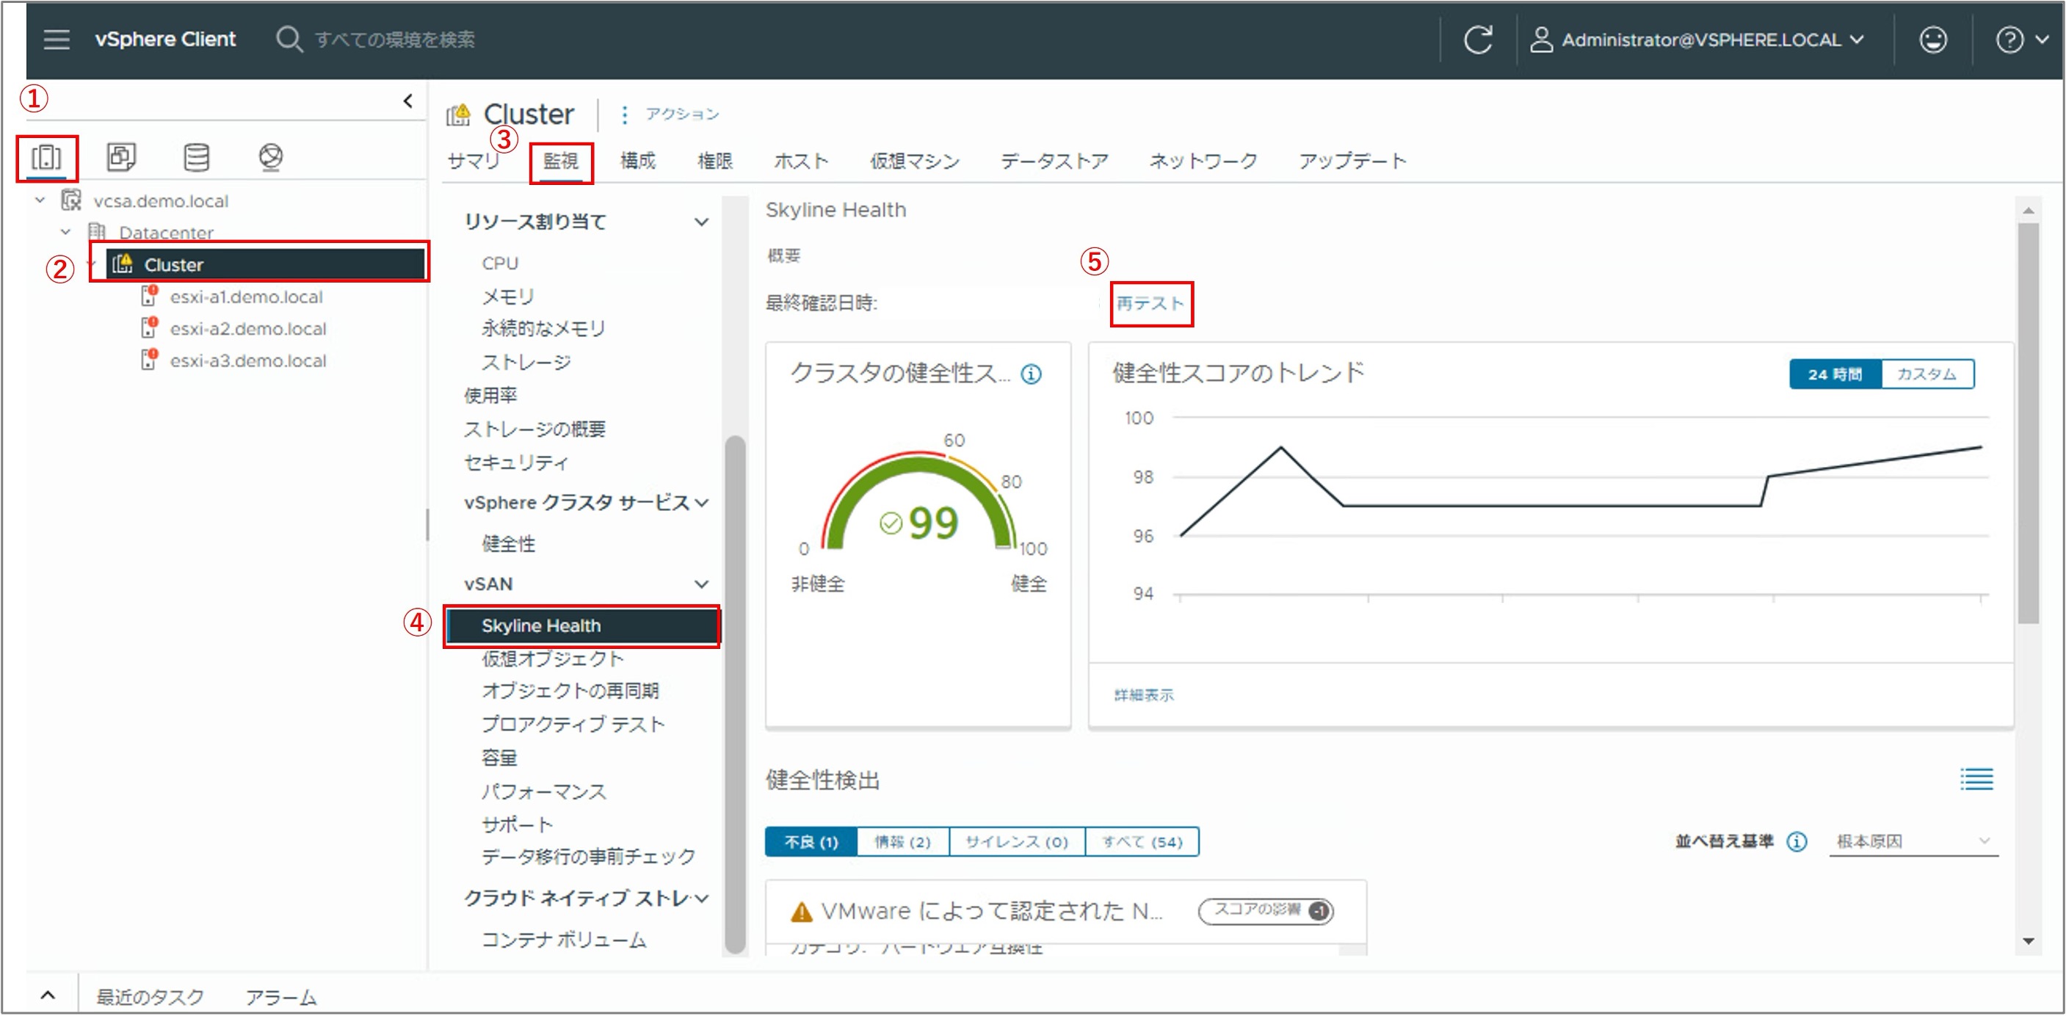
Task: Click the user account icon
Action: coord(1540,40)
